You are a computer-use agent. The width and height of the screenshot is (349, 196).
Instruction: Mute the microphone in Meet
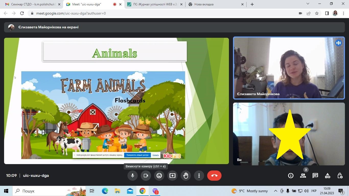point(133,176)
